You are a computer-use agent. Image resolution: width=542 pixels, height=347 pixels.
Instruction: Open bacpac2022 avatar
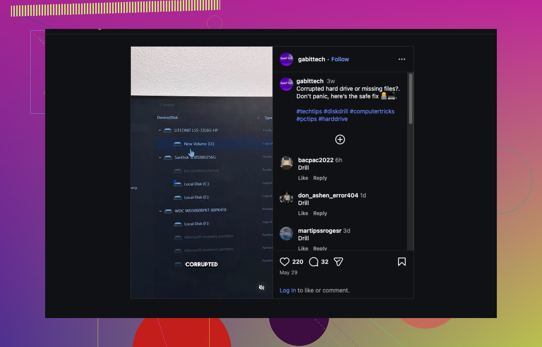(286, 163)
